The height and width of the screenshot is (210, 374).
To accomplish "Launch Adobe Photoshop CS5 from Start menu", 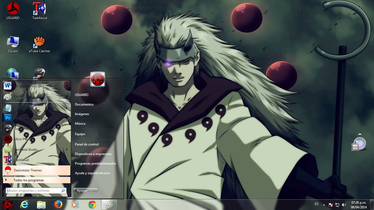I will 37,118.
